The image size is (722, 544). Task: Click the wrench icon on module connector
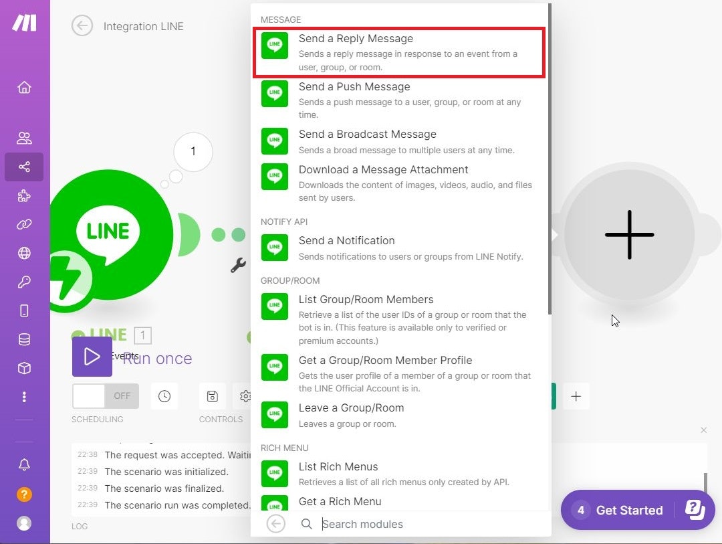click(x=238, y=265)
